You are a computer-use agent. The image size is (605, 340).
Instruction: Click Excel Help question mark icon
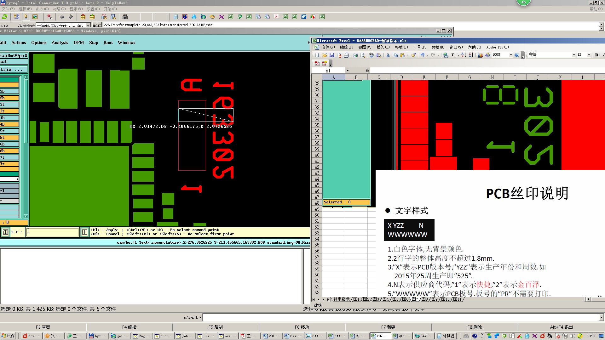pos(517,55)
